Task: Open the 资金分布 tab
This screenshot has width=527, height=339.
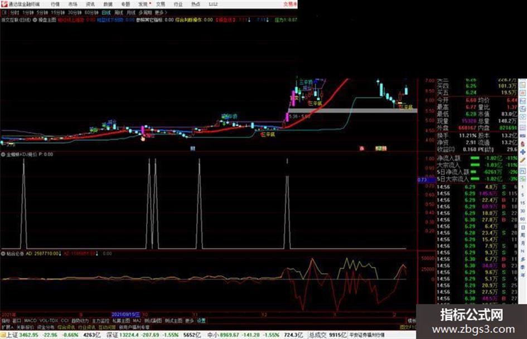Action: coord(46,327)
